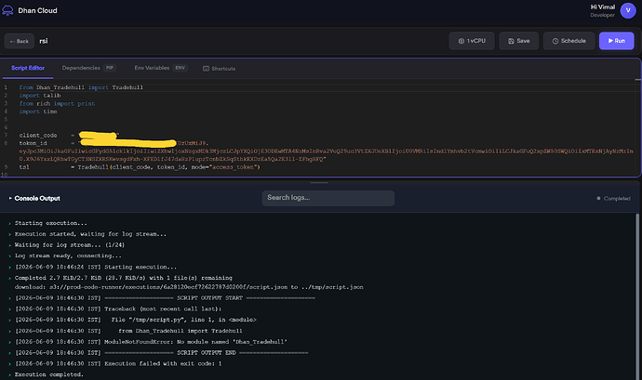Click the console output vertical scrollbar
Viewport: 642px width, 380px height.
[637, 296]
